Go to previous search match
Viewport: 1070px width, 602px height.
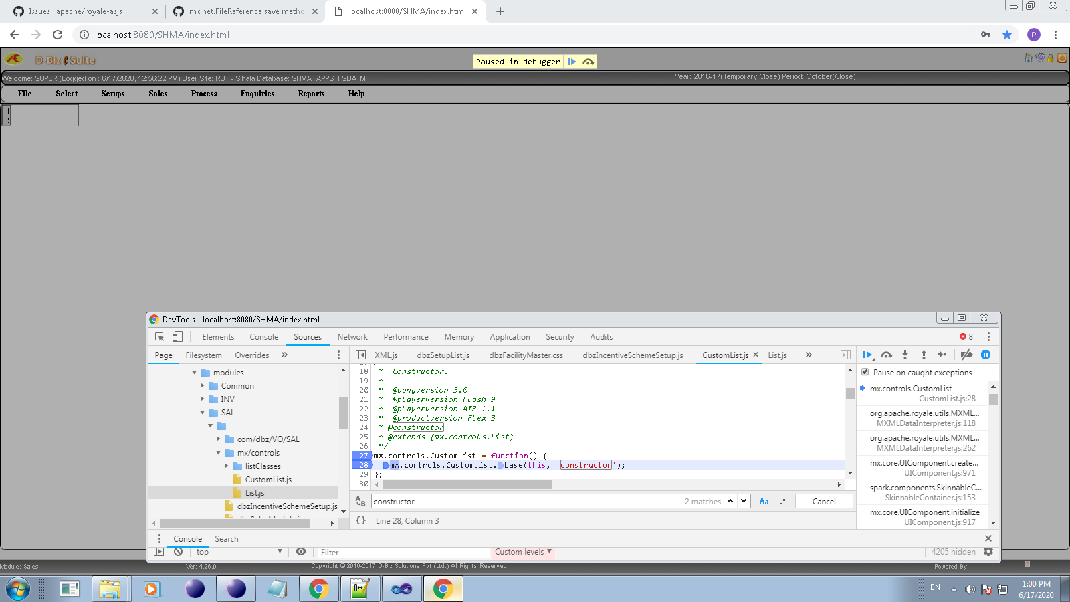pyautogui.click(x=731, y=501)
